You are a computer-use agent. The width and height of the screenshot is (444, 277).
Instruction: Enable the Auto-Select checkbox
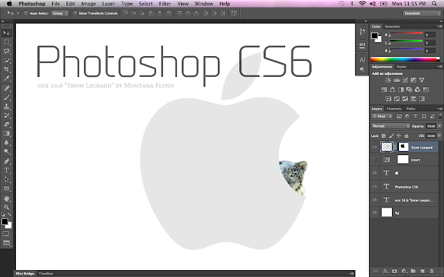26,13
